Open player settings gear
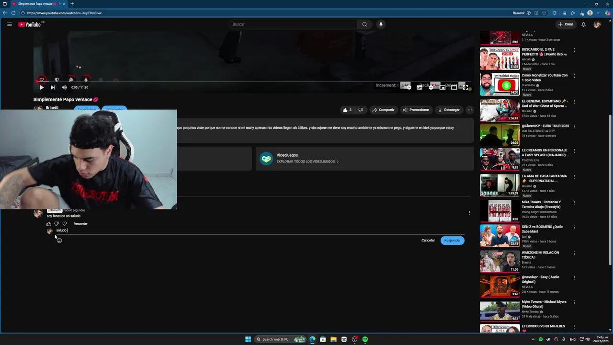This screenshot has width=613, height=345. [x=431, y=87]
